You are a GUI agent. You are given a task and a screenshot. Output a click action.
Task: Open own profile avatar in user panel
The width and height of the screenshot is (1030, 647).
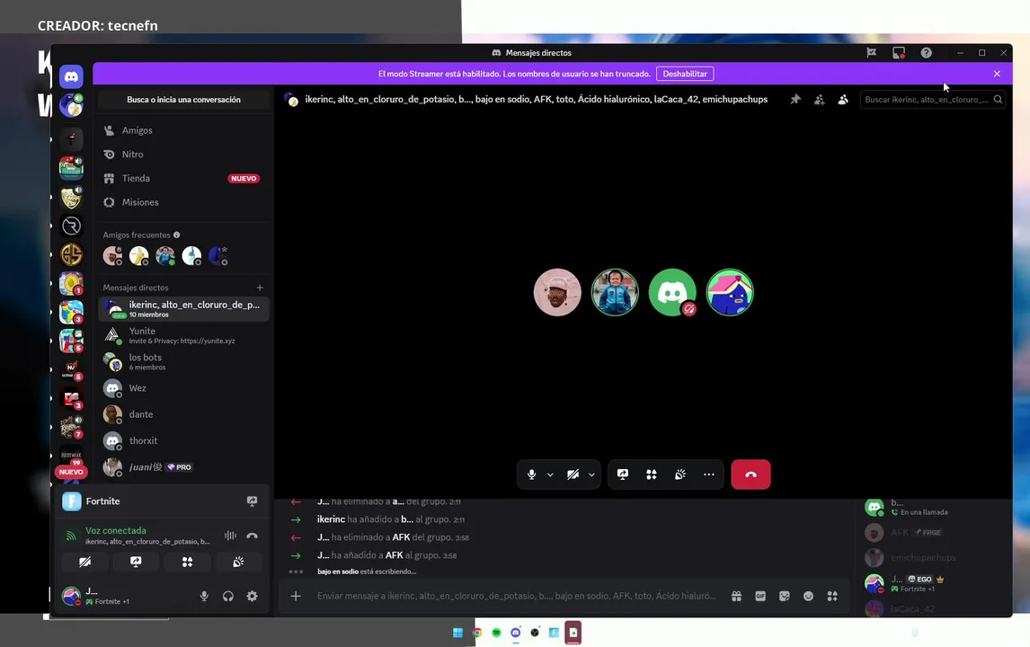(71, 596)
